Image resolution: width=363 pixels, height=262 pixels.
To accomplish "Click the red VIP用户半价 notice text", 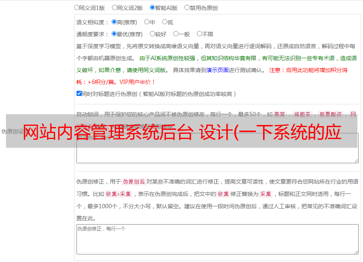I will [x=137, y=82].
